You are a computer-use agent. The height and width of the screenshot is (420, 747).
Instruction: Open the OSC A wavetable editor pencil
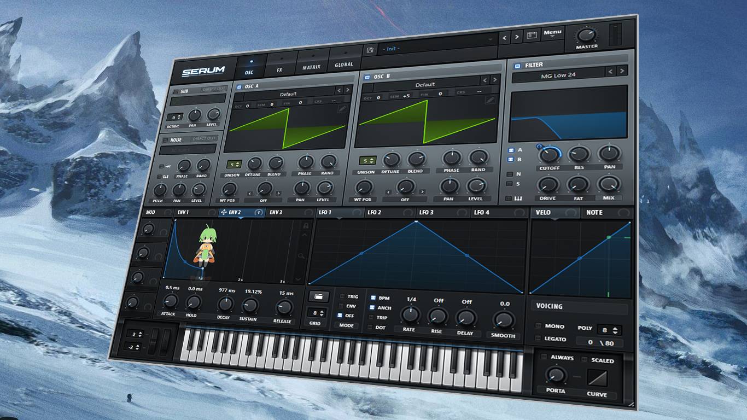click(x=342, y=108)
